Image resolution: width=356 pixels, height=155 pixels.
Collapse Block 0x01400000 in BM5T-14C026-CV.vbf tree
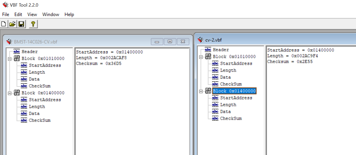tap(10, 93)
